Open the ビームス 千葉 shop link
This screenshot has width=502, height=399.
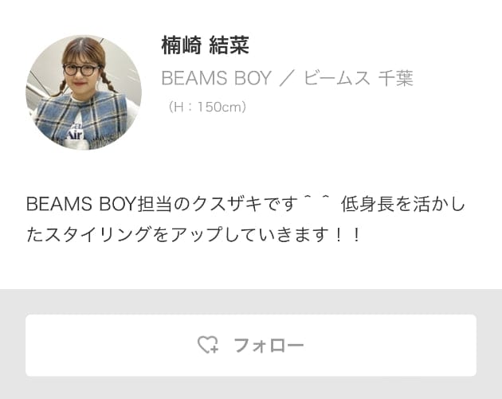pyautogui.click(x=359, y=78)
